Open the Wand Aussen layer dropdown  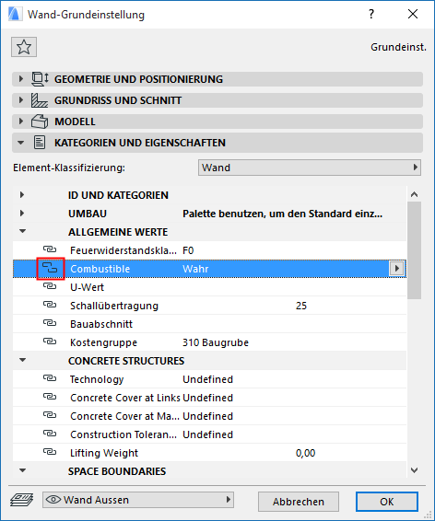point(138,500)
